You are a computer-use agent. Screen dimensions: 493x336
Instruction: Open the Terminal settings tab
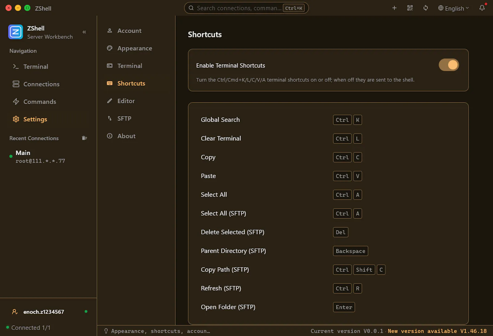136,66
